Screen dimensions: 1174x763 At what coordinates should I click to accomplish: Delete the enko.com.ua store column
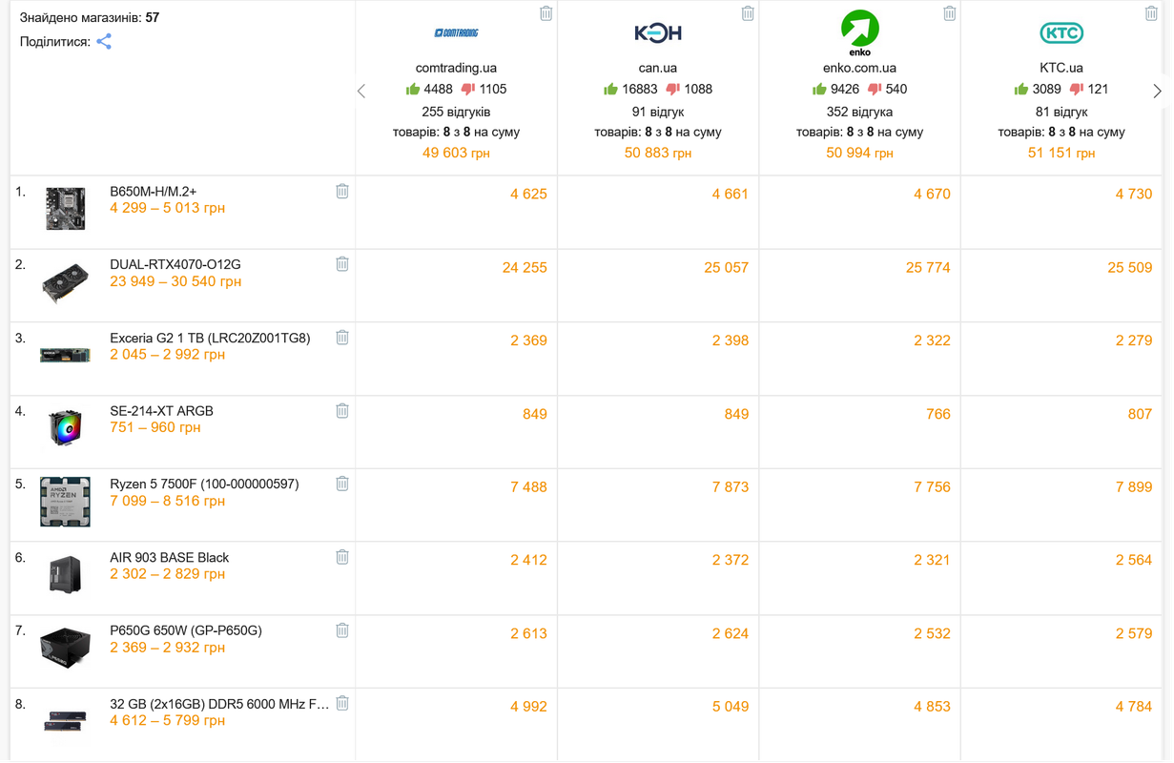(x=950, y=13)
